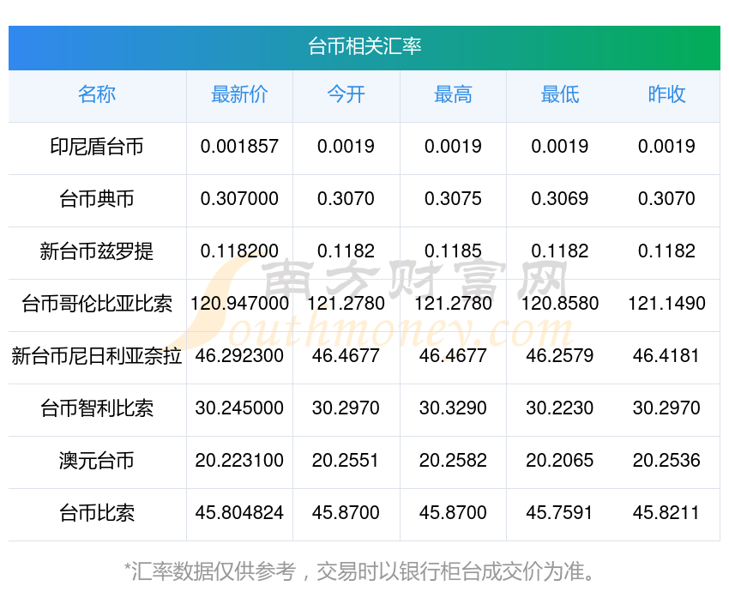Select the 今开 column header

tap(346, 94)
